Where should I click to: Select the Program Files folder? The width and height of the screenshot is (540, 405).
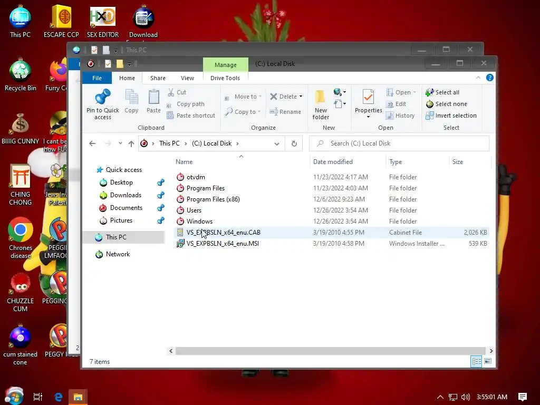click(x=332, y=188)
